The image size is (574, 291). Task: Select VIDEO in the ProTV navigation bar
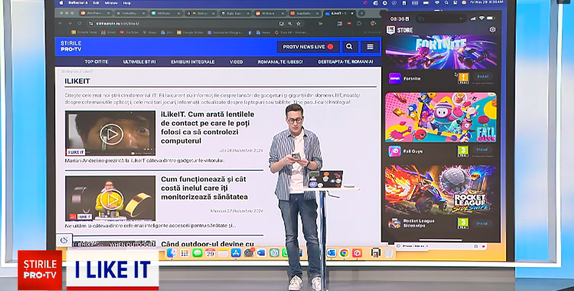click(x=236, y=62)
